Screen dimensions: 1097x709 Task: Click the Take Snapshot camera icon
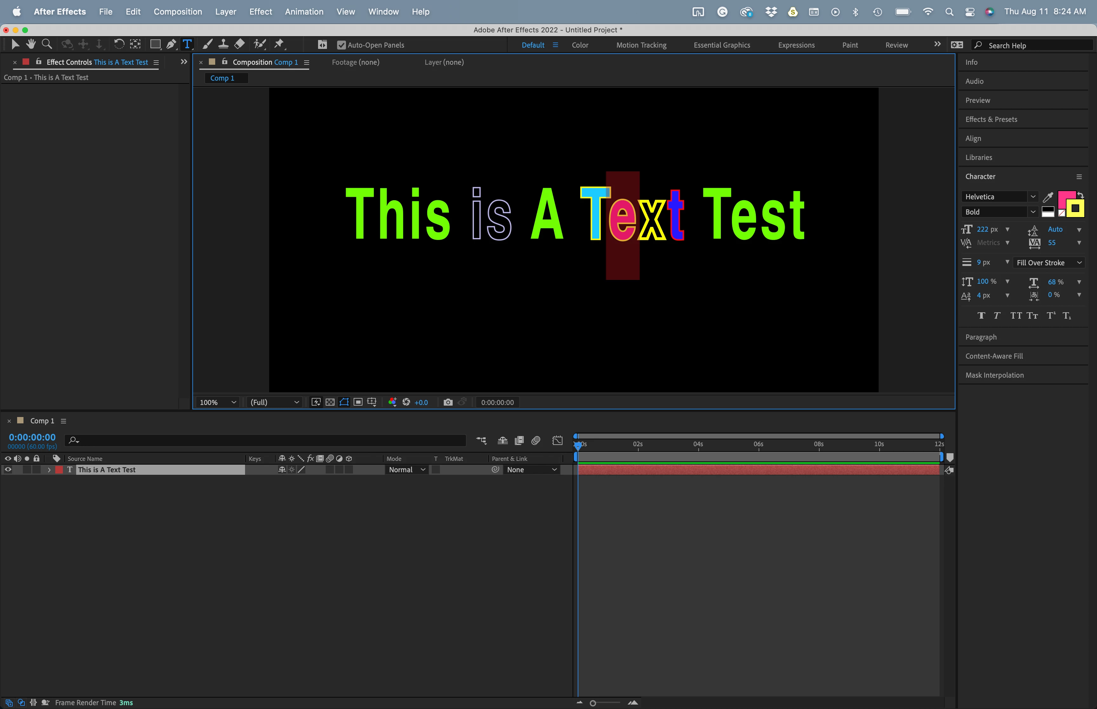448,402
